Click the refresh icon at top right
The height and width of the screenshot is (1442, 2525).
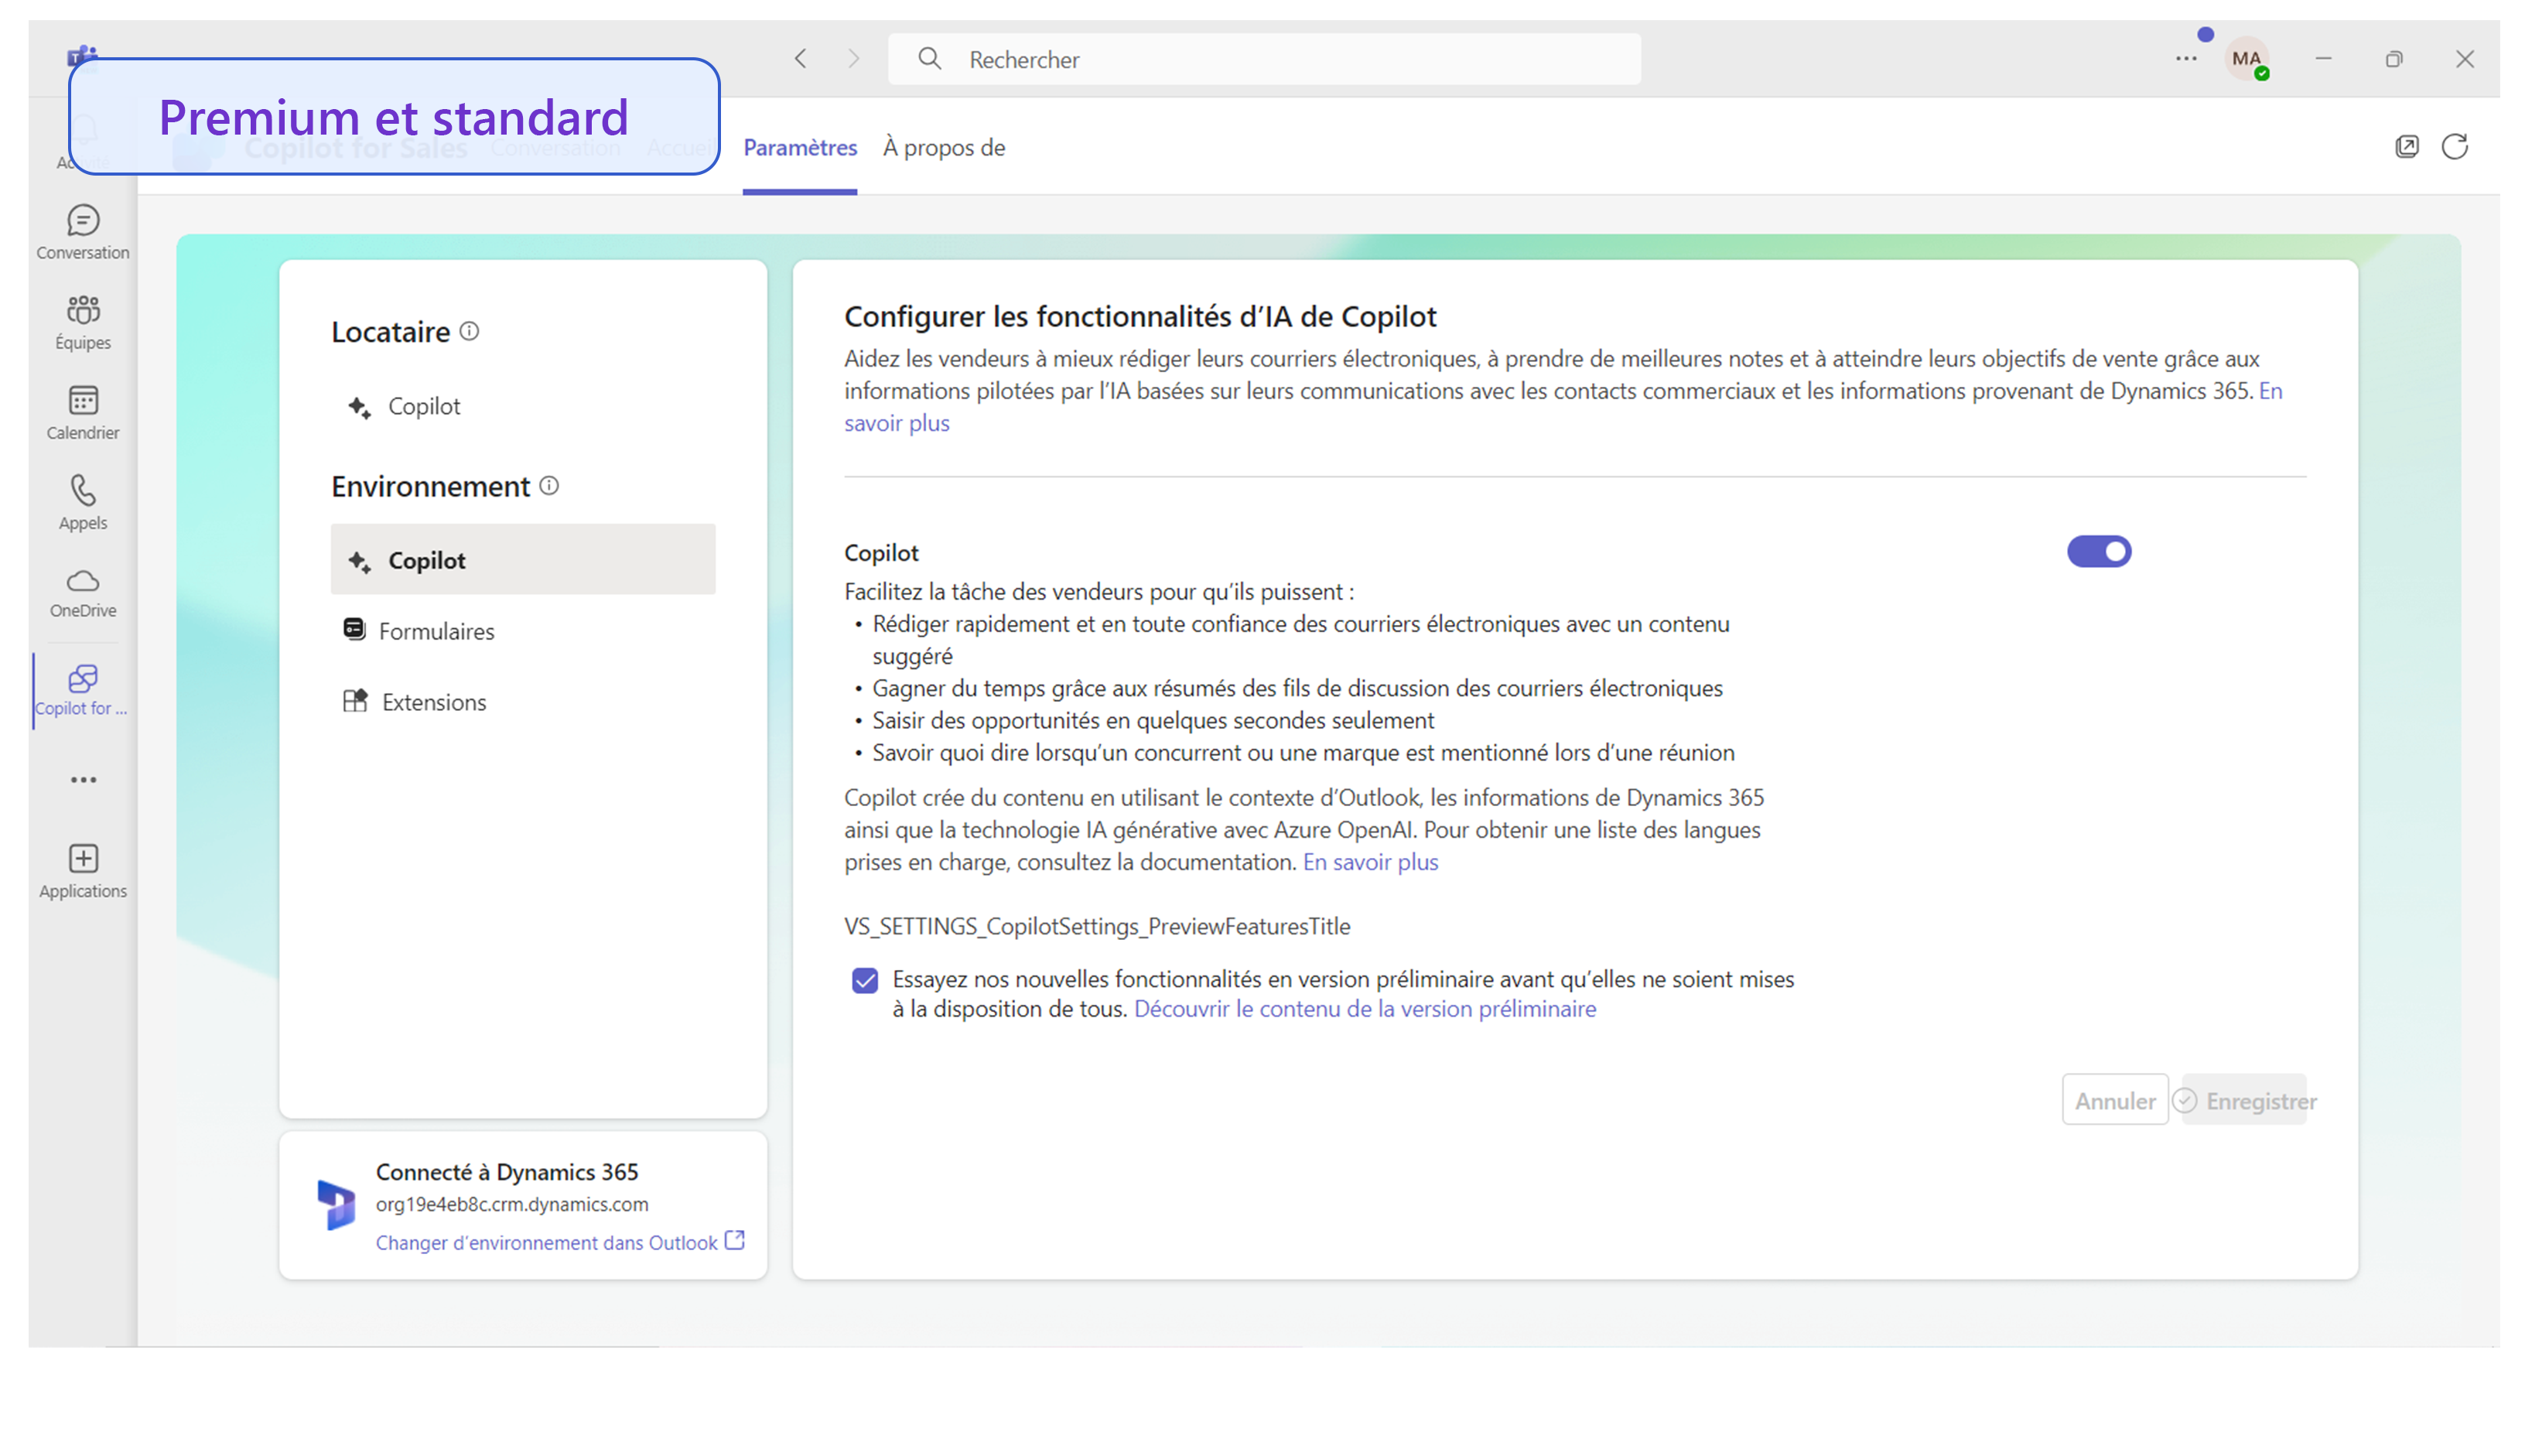pyautogui.click(x=2454, y=146)
